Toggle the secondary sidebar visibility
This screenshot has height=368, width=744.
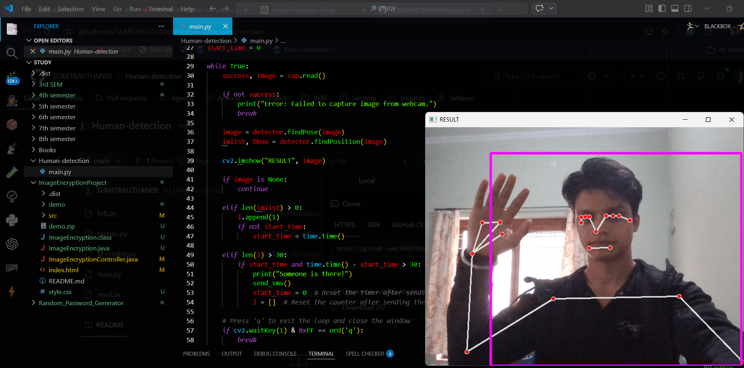(x=688, y=8)
